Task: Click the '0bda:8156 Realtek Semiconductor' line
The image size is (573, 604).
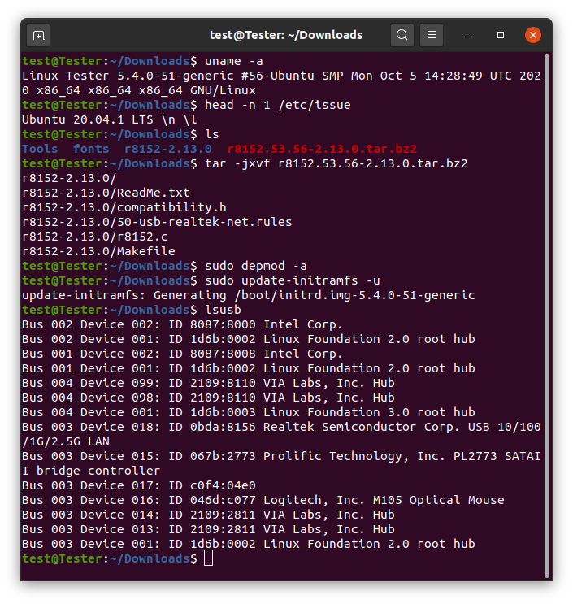Action: pos(281,427)
